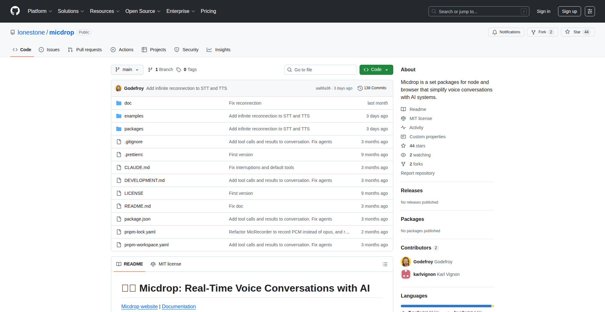
Task: View the 138 Commits history
Action: tap(372, 88)
